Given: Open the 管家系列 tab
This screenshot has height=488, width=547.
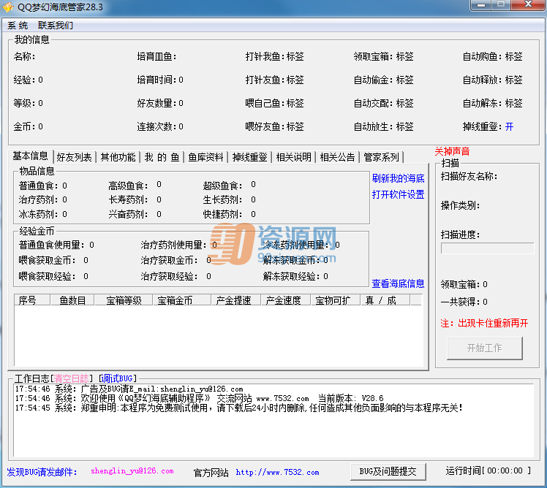Looking at the screenshot, I should (x=381, y=157).
